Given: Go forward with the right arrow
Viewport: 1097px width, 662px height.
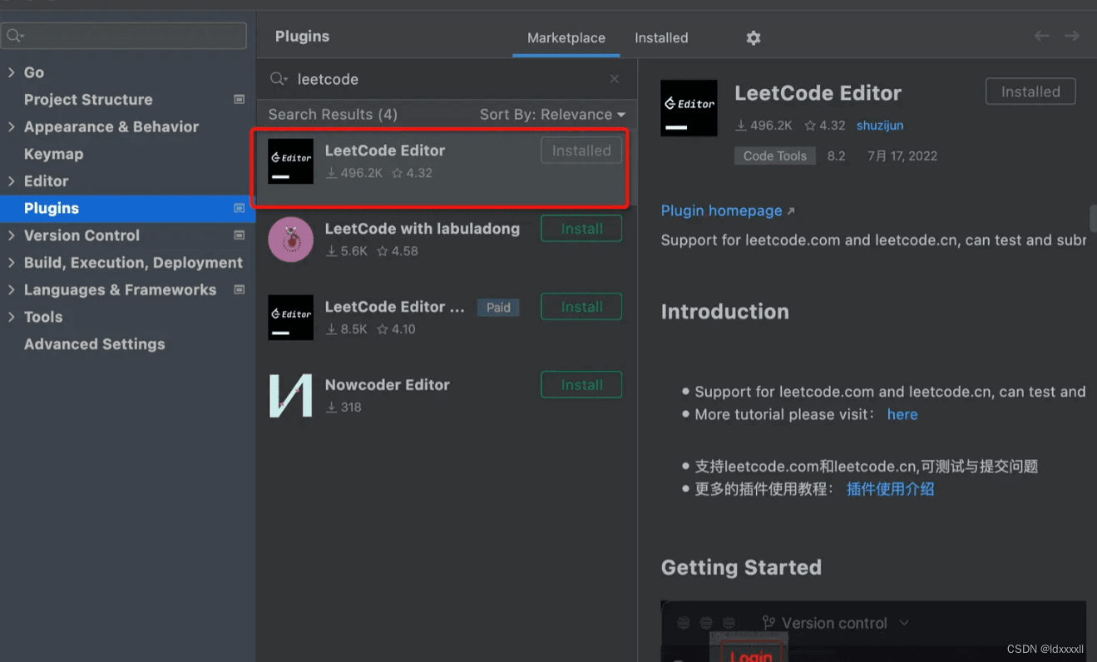Looking at the screenshot, I should point(1072,36).
